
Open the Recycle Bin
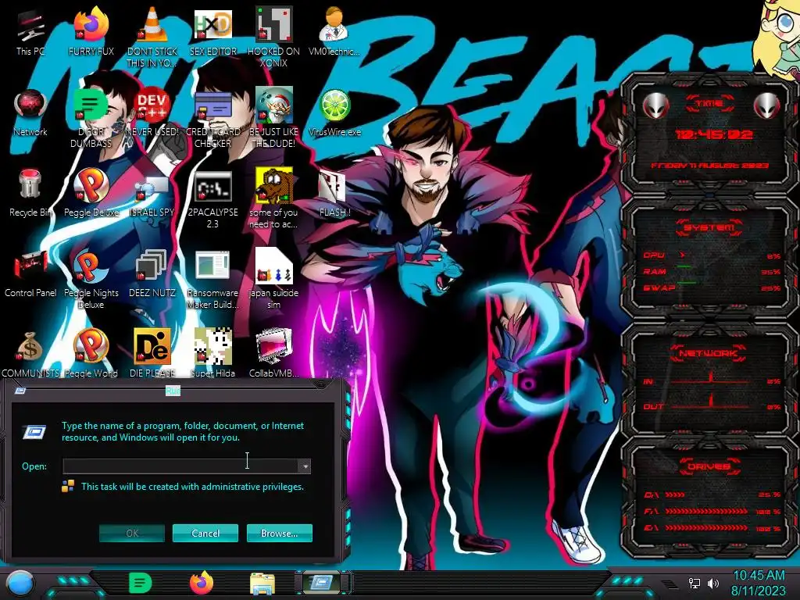click(30, 193)
